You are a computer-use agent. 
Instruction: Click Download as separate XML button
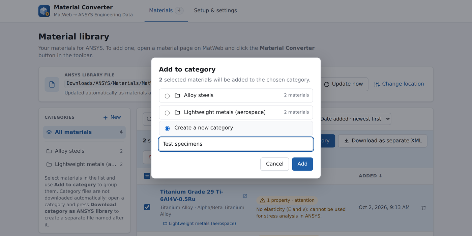pyautogui.click(x=383, y=141)
